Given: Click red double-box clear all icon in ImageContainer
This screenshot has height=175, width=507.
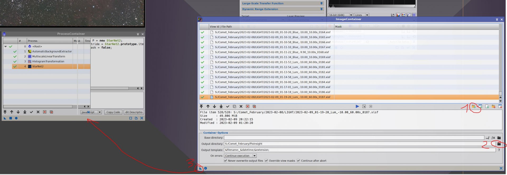Looking at the screenshot, I should [x=254, y=106].
